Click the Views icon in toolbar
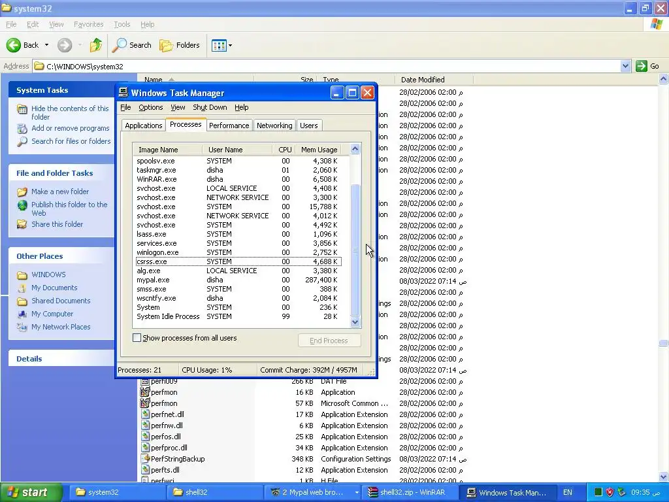 (219, 45)
